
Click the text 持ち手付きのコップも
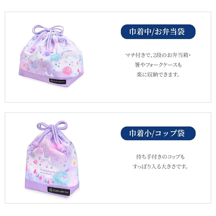160,157
